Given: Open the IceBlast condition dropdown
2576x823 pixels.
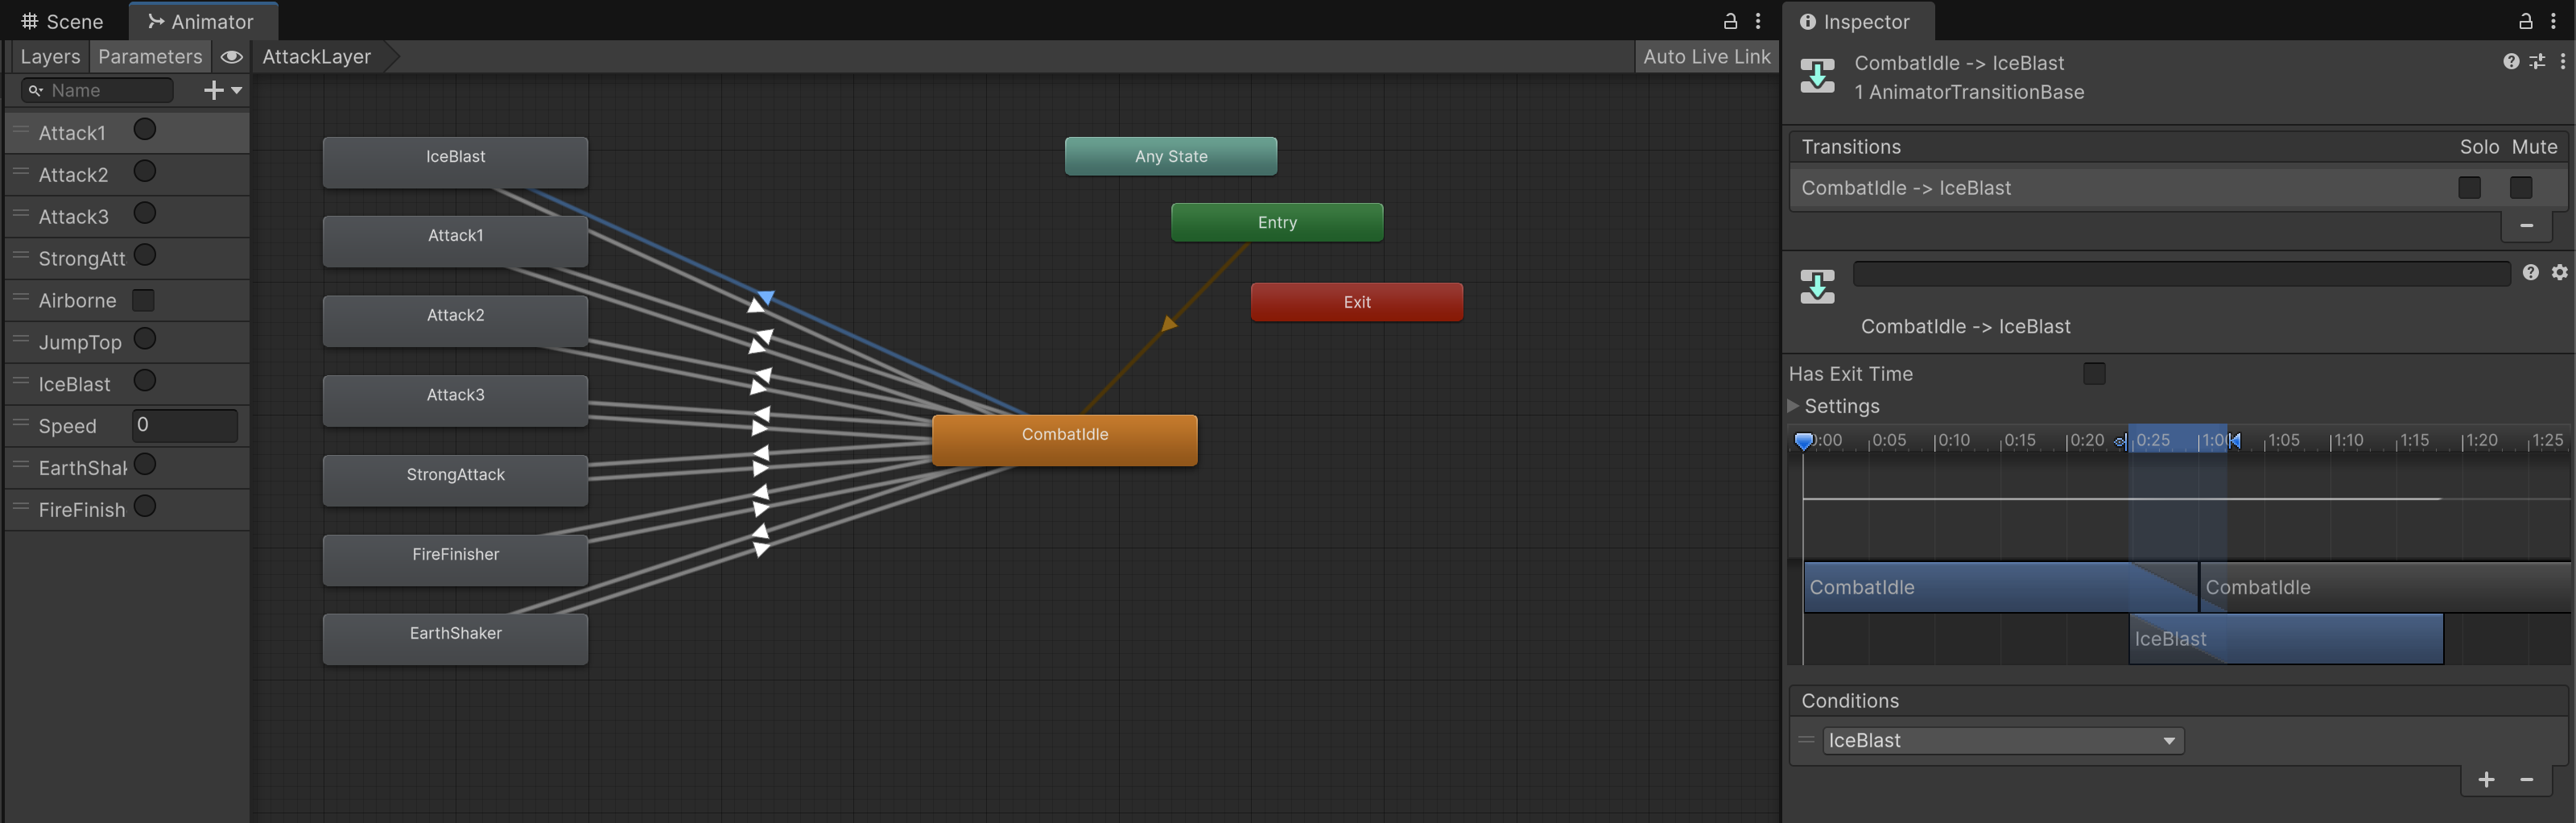Looking at the screenshot, I should (x=2002, y=741).
